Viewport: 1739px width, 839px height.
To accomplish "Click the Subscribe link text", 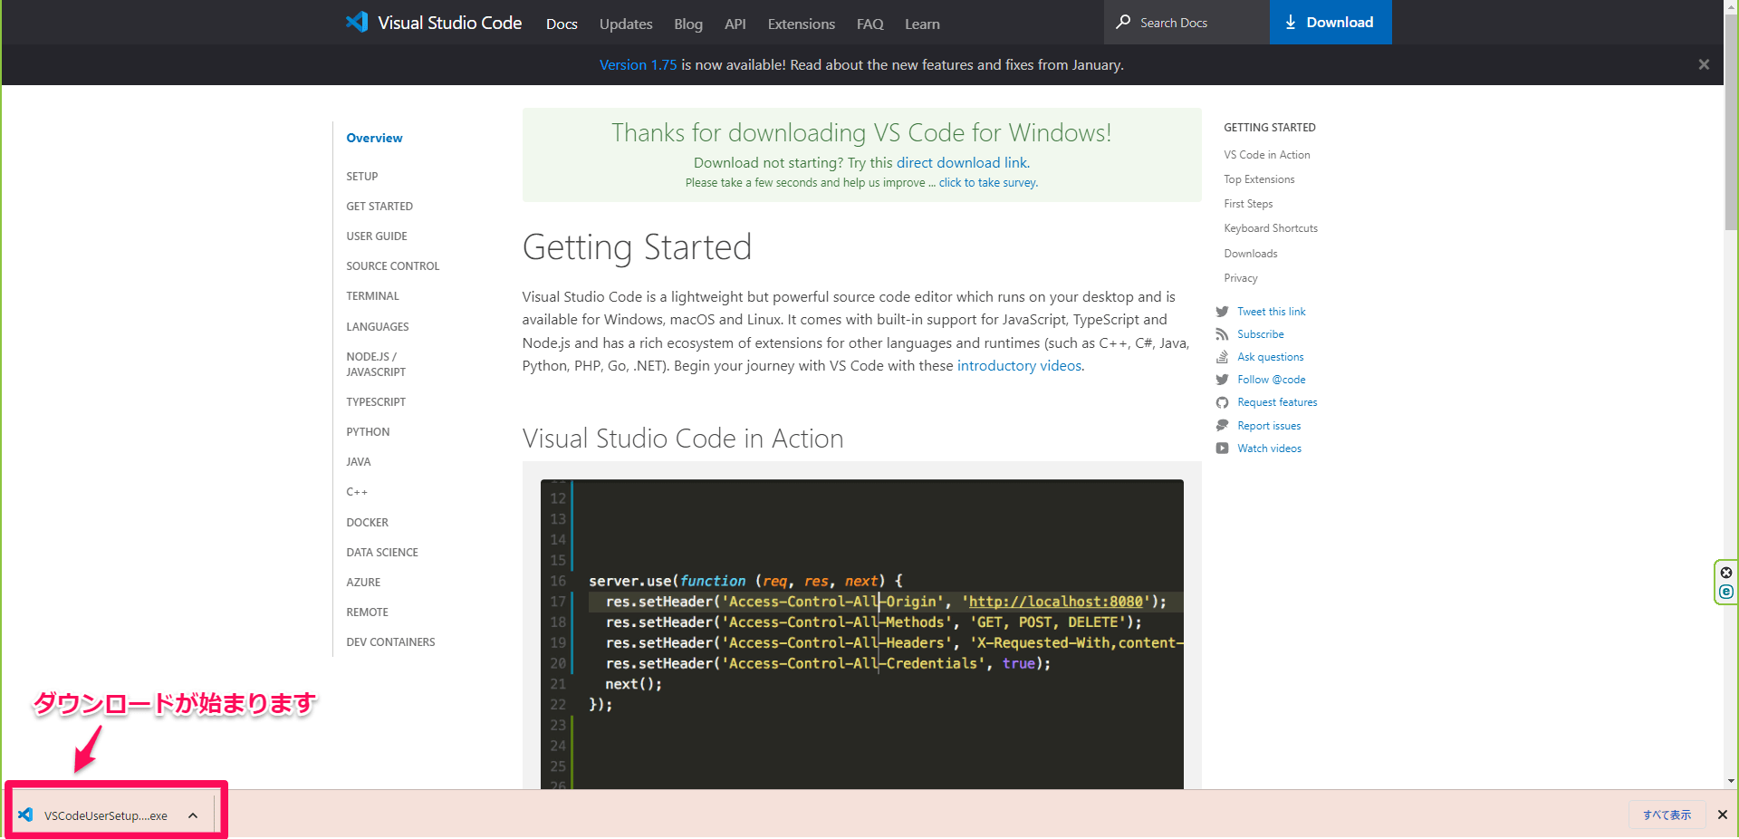I will tap(1261, 334).
